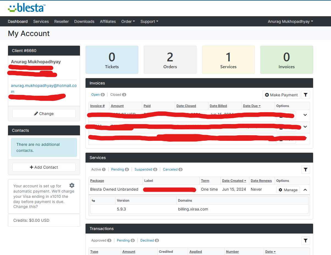Viewport: 331px width, 255px height.
Task: Show Canceled services tab
Action: click(173, 169)
